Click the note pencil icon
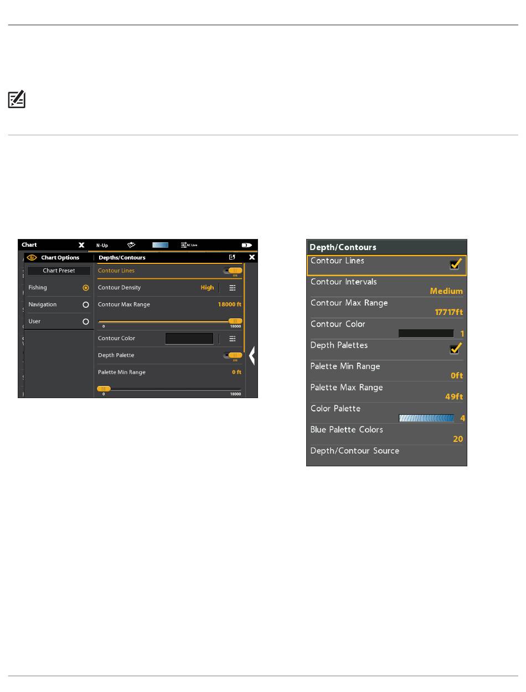526x692 pixels. [17, 100]
